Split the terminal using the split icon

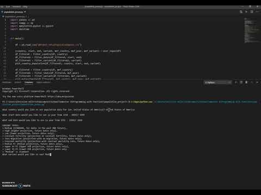(x=241, y=82)
